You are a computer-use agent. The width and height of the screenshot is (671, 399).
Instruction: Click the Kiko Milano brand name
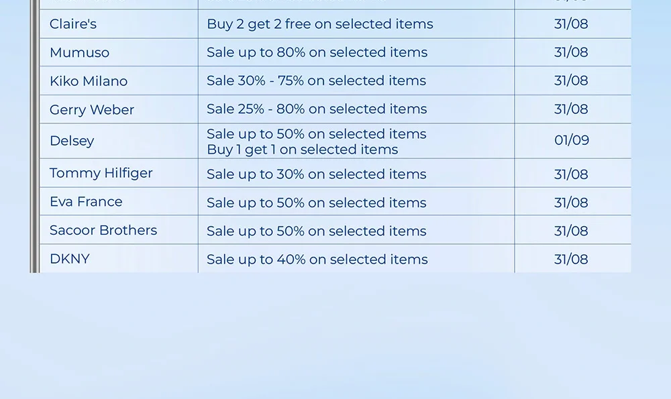[89, 81]
